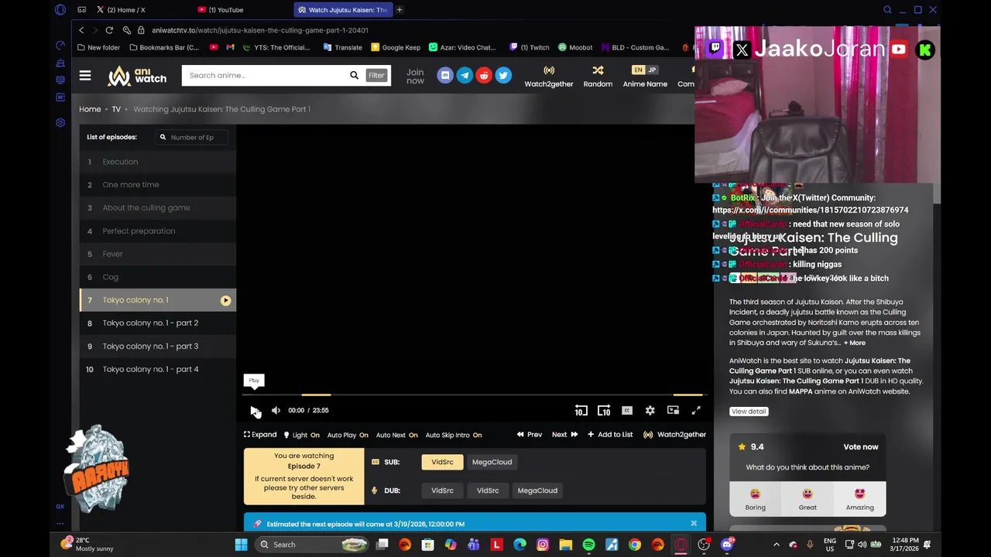
Task: Mute the video volume
Action: [x=276, y=411]
